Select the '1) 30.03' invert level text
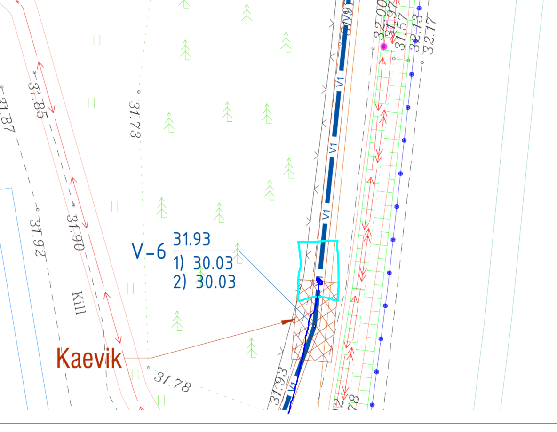The width and height of the screenshot is (557, 432). (x=203, y=264)
